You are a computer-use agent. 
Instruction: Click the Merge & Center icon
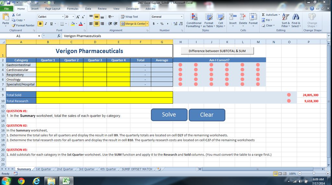(x=123, y=24)
